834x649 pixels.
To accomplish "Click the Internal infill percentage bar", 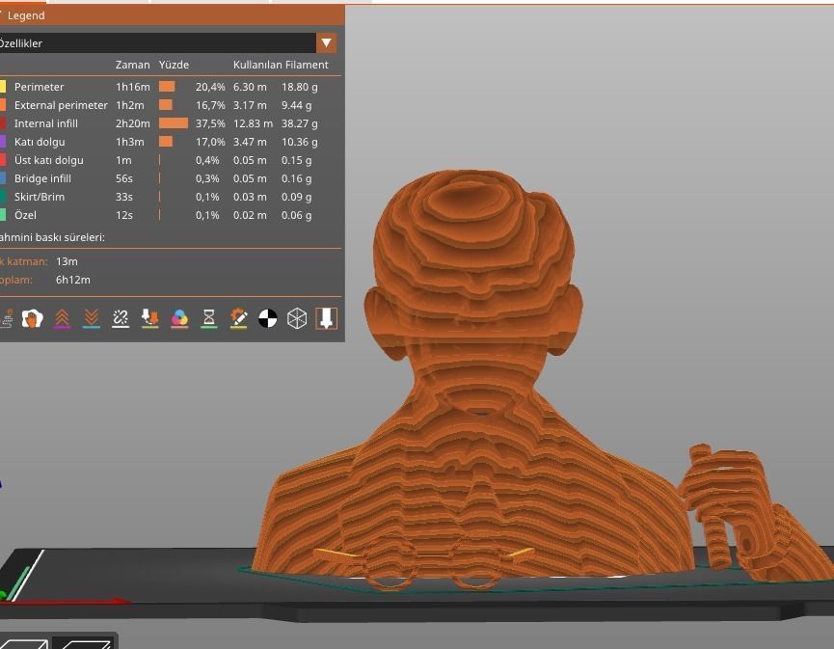I will tap(174, 123).
